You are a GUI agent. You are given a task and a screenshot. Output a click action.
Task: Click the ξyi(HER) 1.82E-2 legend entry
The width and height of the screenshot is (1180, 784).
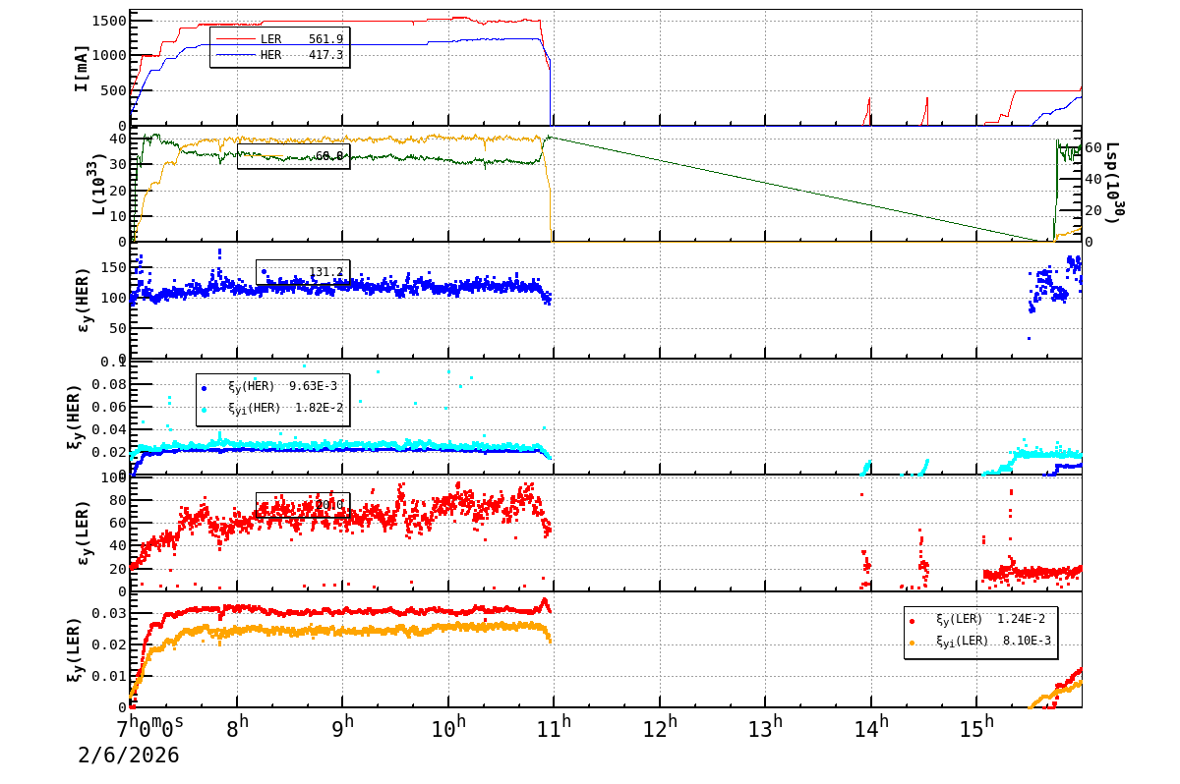click(x=272, y=408)
